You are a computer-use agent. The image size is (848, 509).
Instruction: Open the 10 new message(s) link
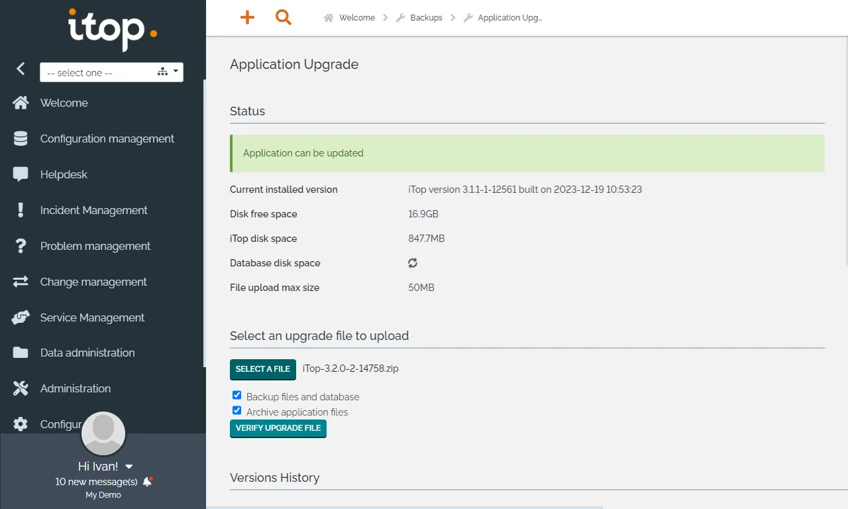(x=97, y=482)
